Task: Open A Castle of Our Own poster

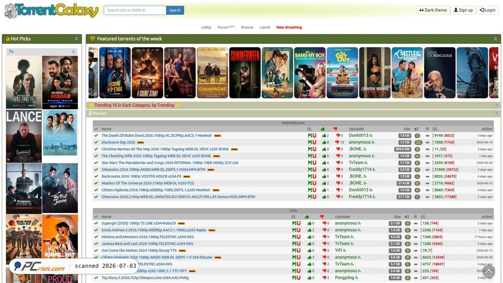Action: click(x=407, y=73)
